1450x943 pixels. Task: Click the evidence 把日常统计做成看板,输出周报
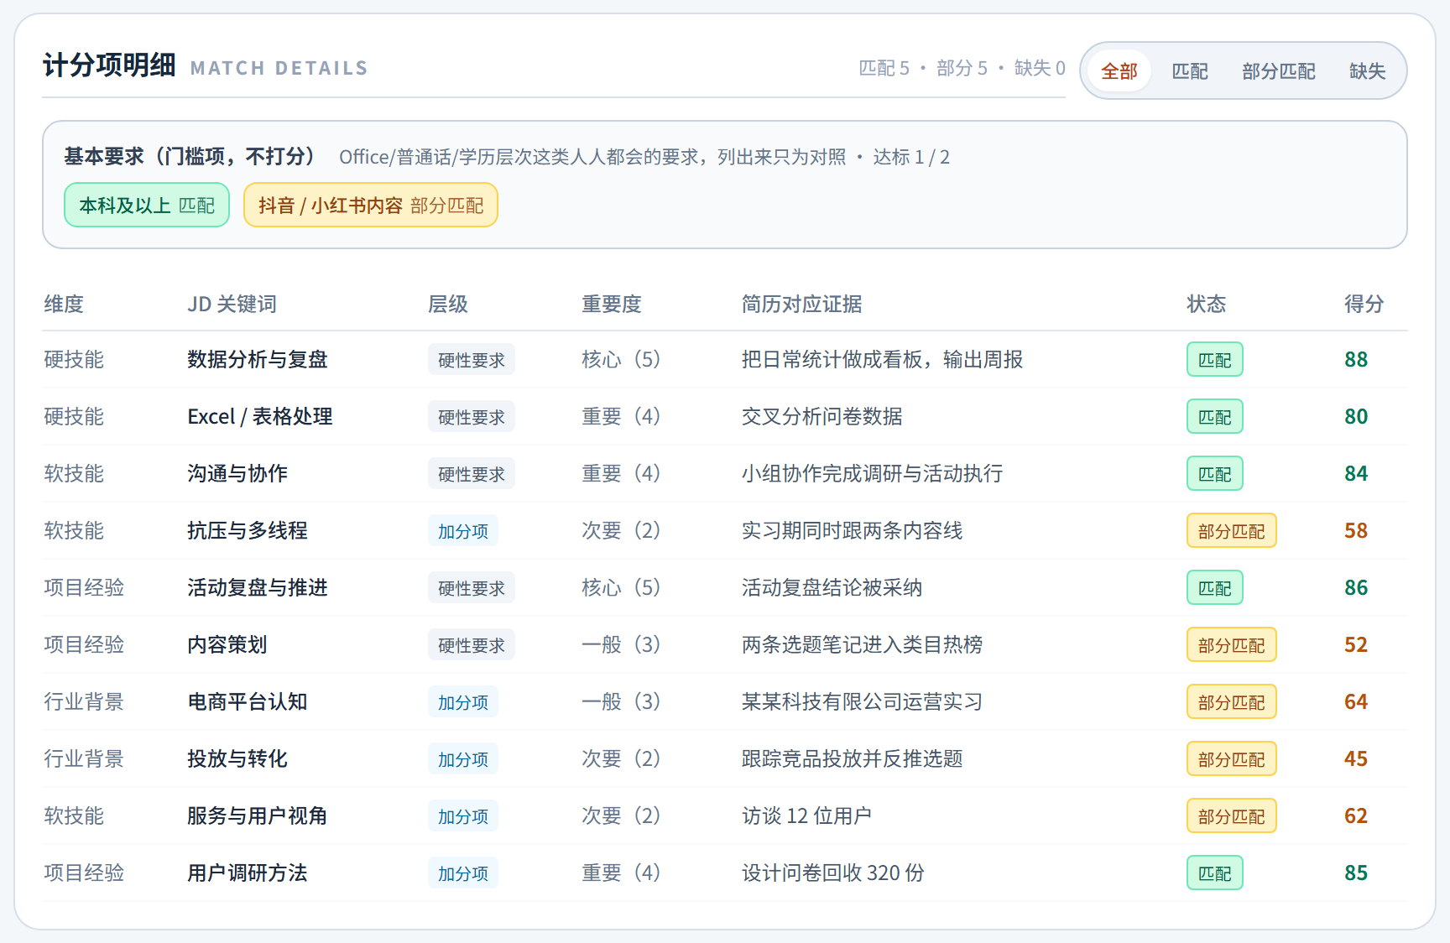pyautogui.click(x=883, y=359)
